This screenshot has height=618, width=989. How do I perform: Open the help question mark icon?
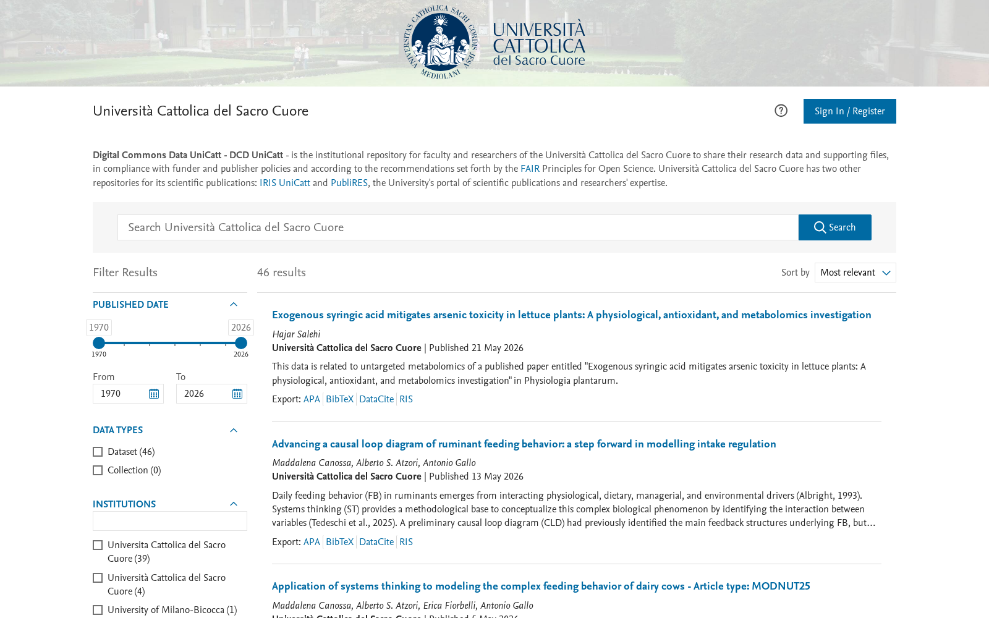coord(781,111)
